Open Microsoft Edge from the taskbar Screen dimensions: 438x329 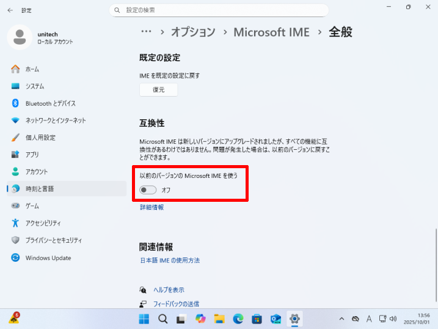coord(238,319)
